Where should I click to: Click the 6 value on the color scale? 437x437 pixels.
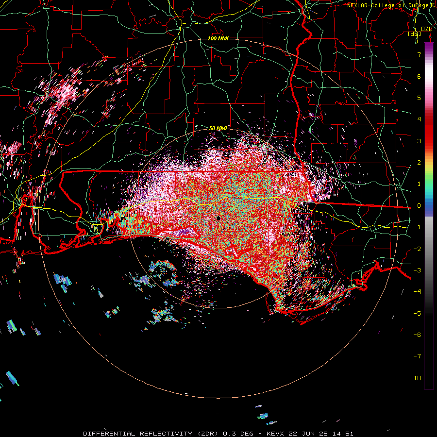tap(419, 76)
